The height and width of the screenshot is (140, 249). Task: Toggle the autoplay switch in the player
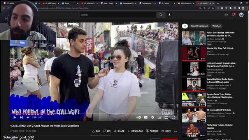point(139,117)
